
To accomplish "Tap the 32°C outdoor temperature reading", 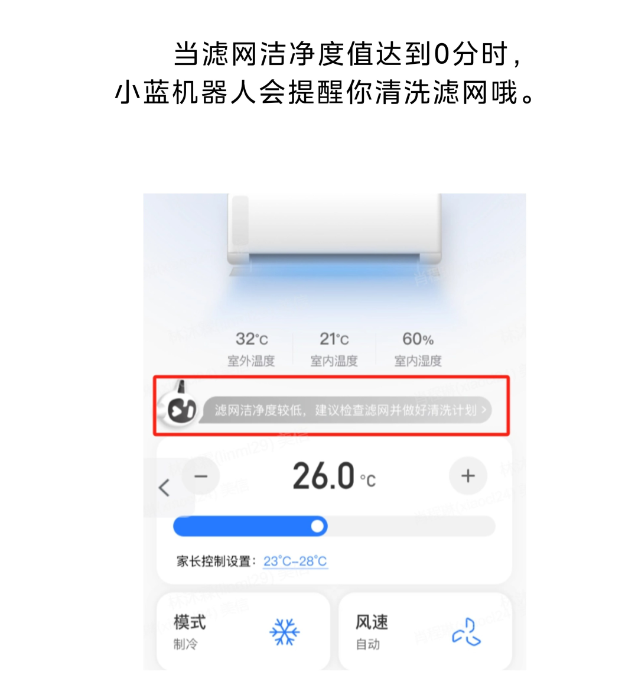I will click(x=252, y=339).
